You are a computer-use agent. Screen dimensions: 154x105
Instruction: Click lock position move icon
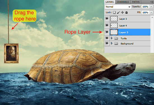[x=122, y=12]
